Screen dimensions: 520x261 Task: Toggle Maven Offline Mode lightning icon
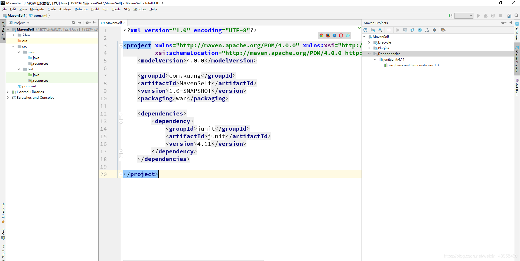420,30
